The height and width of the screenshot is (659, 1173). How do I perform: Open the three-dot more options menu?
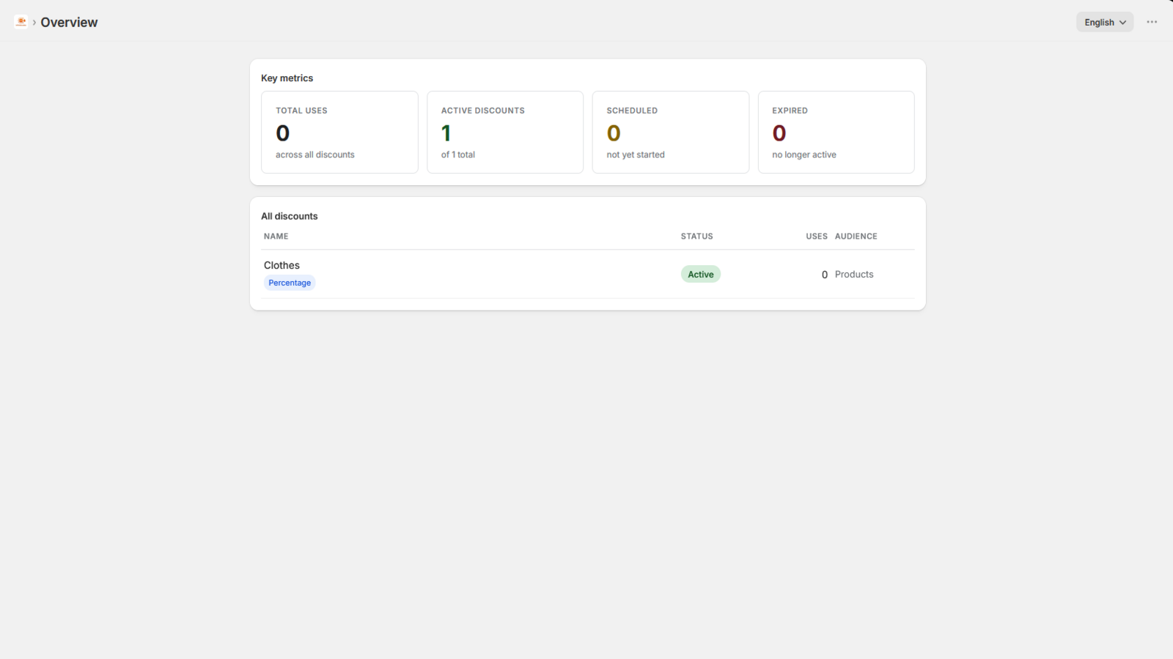coord(1152,22)
